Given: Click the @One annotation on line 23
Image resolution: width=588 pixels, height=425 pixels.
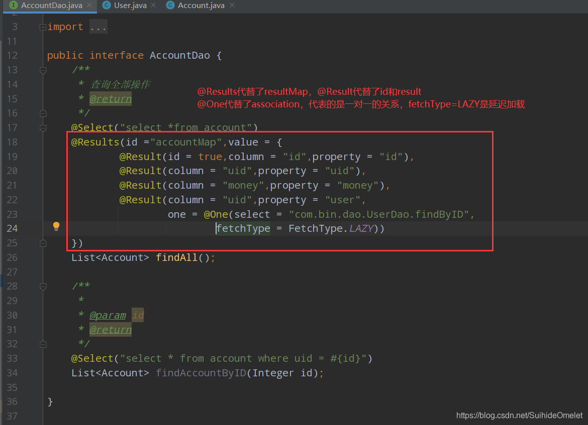Looking at the screenshot, I should pyautogui.click(x=216, y=215).
